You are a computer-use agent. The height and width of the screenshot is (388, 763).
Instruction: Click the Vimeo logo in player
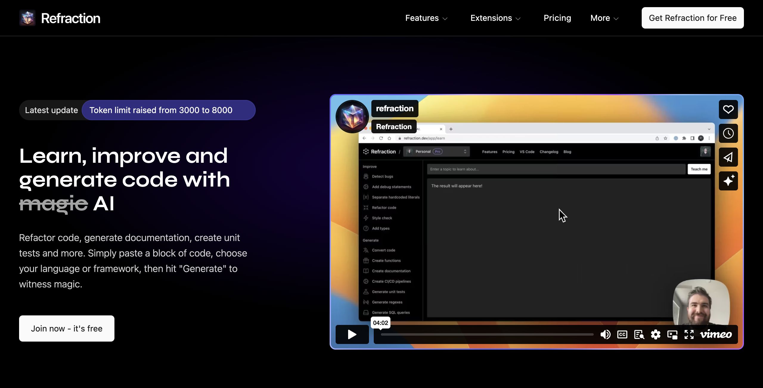pos(716,334)
